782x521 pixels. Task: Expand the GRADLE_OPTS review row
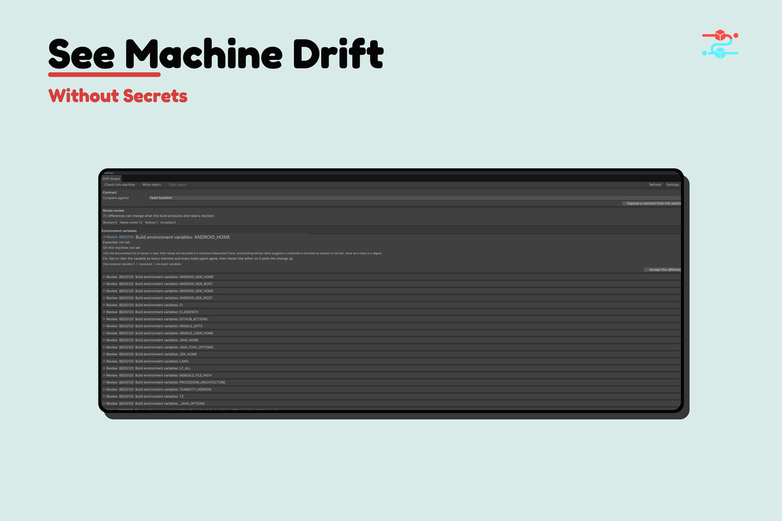tap(391, 326)
